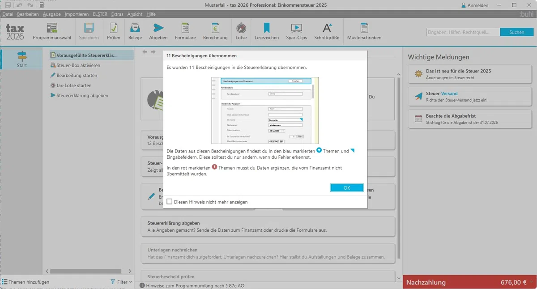Click the sidebar horizontal scrollbar right arrow
This screenshot has height=289, width=537.
130,271
